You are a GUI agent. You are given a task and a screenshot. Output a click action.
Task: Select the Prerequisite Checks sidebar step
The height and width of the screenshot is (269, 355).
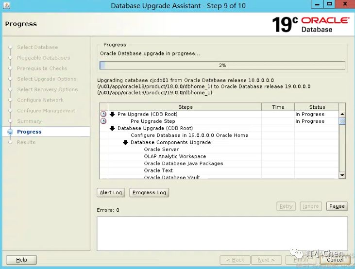coord(42,68)
